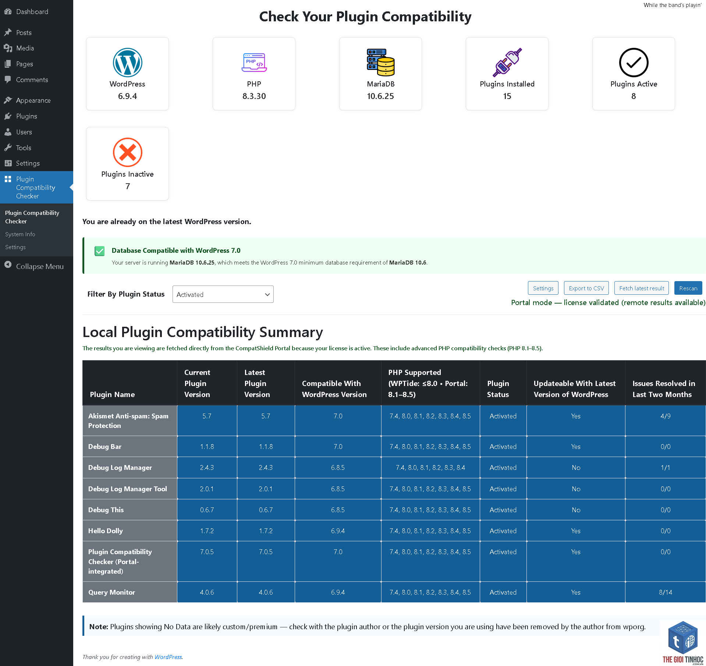The image size is (706, 666).
Task: Click the Debug Log Manager PHP supported cell
Action: 430,467
